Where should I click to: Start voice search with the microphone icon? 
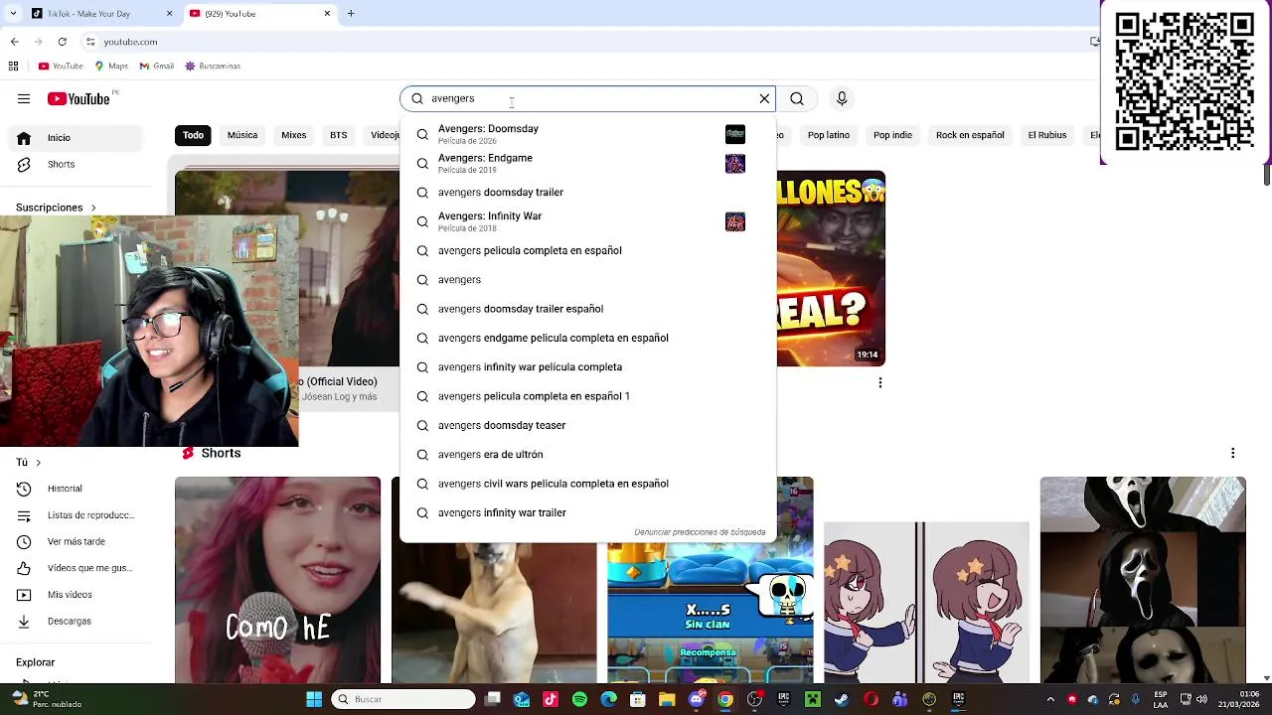click(x=842, y=98)
